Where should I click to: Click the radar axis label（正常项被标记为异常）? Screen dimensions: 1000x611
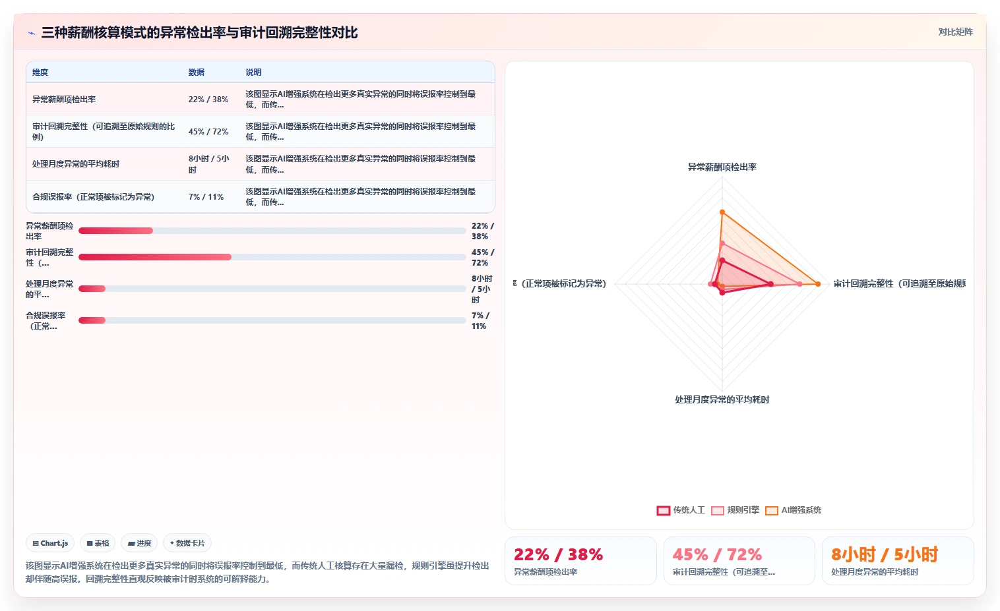tap(559, 284)
